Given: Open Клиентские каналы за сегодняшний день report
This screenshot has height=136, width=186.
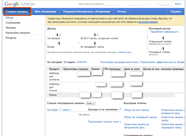Looking at the screenshot, I should pos(136,126).
